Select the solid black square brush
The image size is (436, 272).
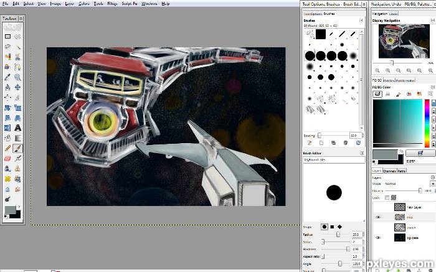point(320,34)
